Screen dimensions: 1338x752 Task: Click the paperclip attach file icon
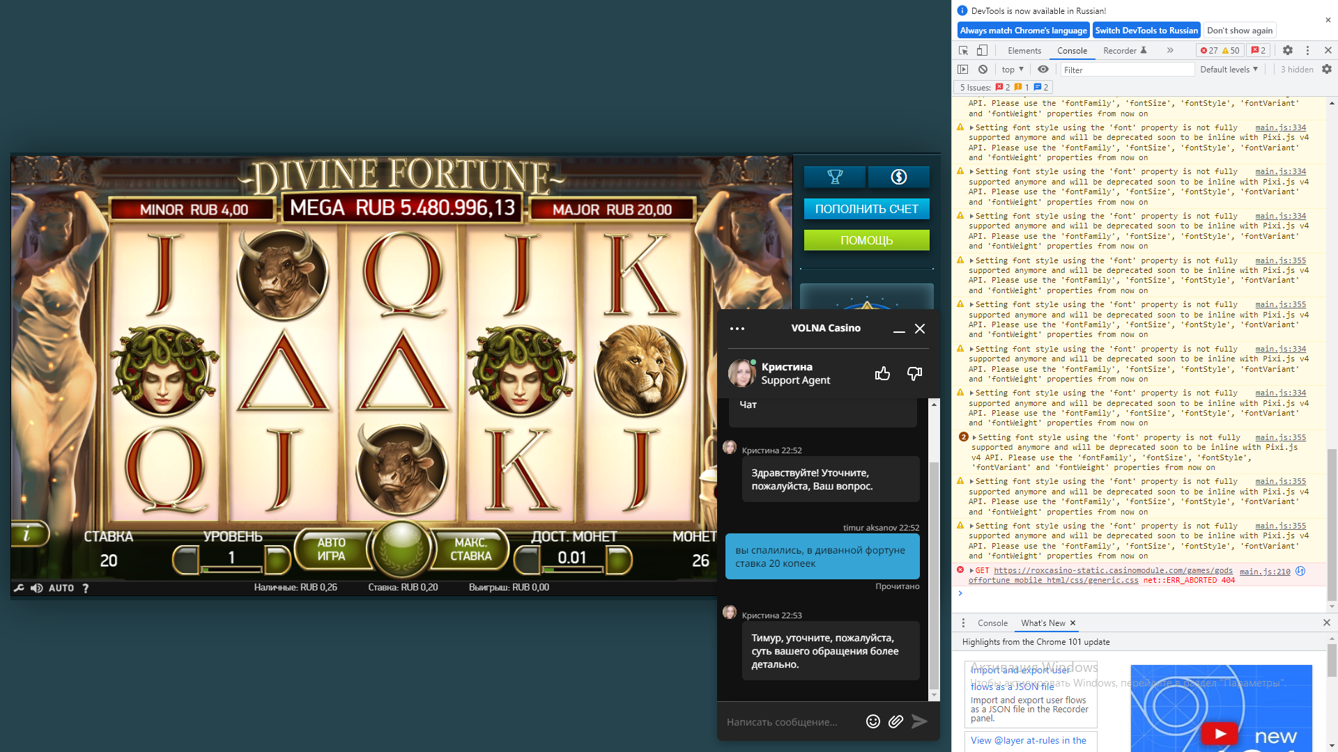click(x=895, y=721)
